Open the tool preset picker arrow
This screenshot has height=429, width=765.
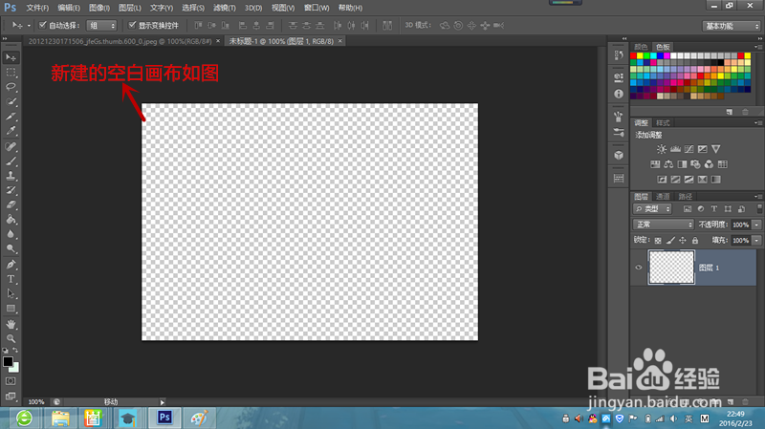[x=29, y=26]
